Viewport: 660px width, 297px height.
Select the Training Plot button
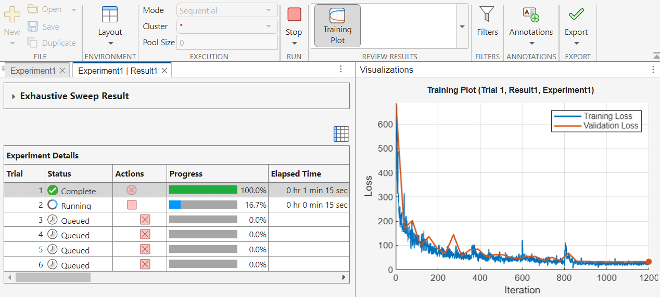[337, 26]
